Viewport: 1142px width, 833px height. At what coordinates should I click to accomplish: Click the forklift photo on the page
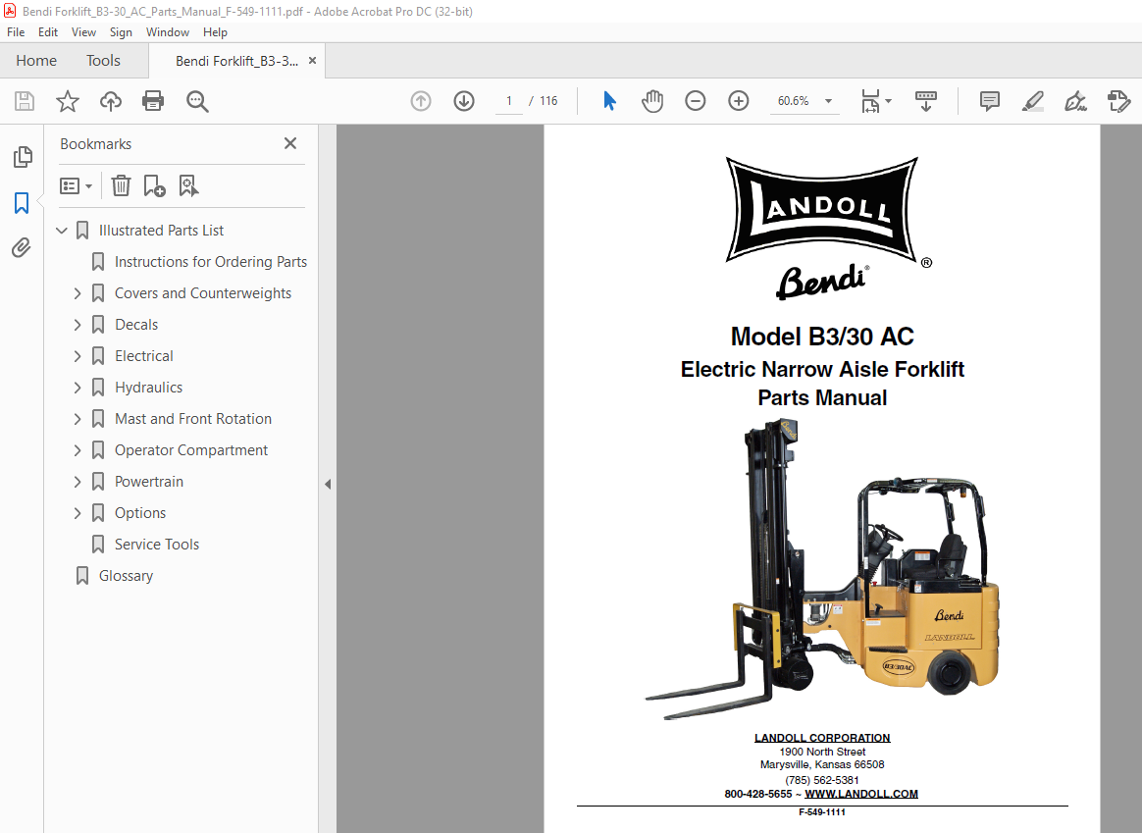822,570
